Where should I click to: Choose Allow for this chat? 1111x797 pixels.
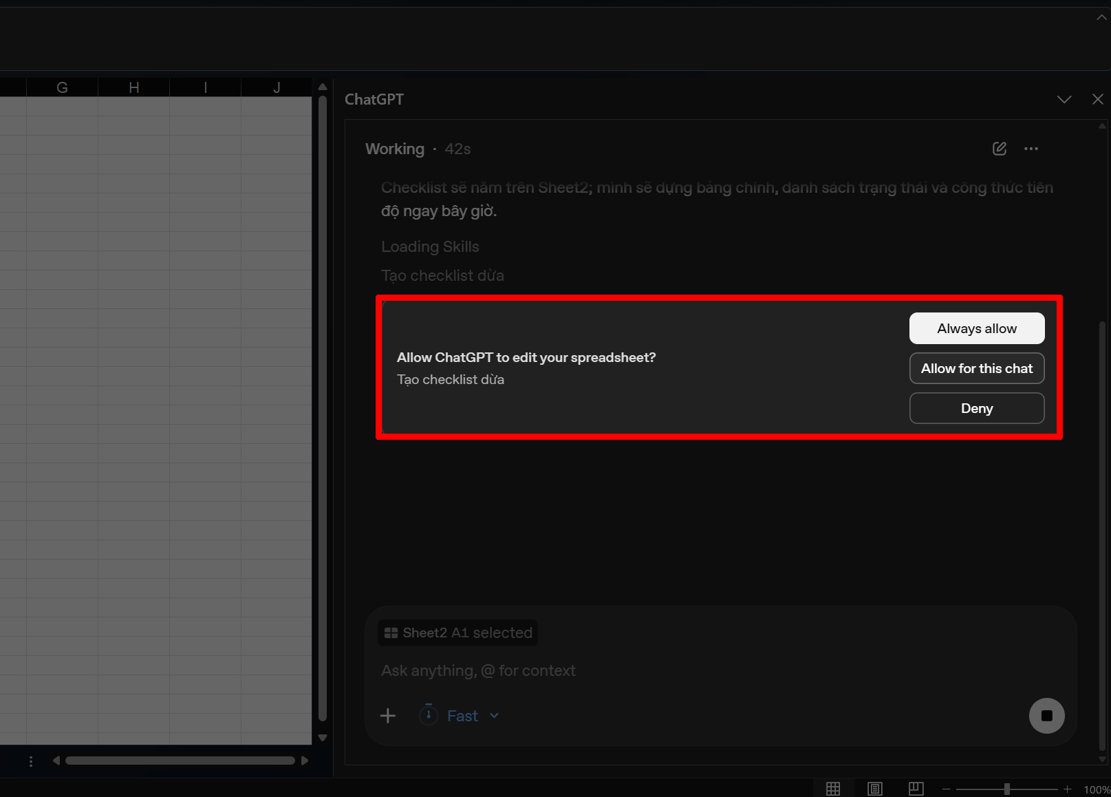point(977,368)
